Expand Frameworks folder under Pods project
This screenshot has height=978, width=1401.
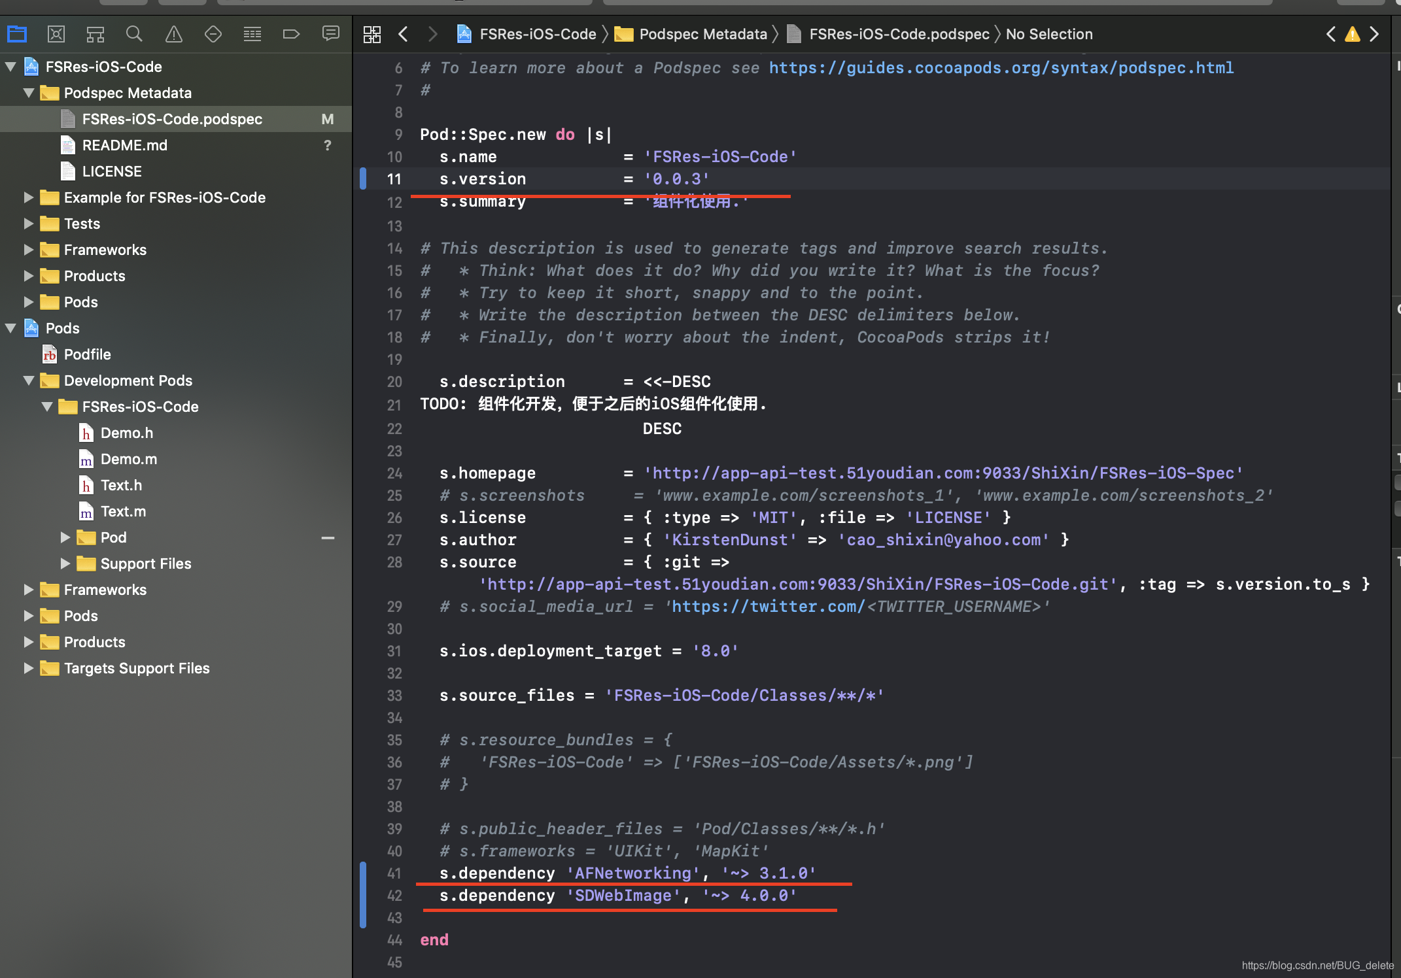pyautogui.click(x=29, y=590)
